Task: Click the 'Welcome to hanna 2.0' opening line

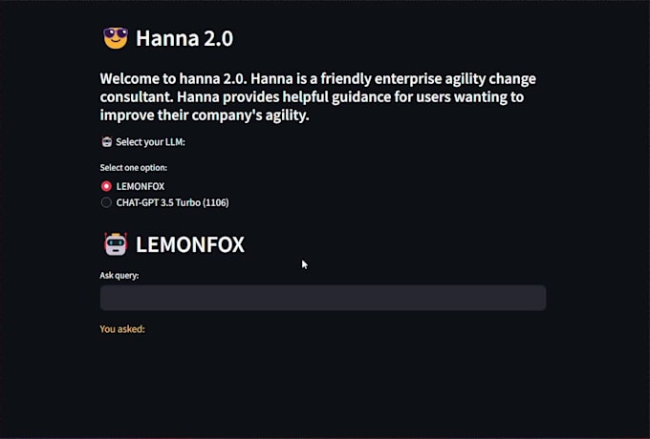Action: point(317,79)
